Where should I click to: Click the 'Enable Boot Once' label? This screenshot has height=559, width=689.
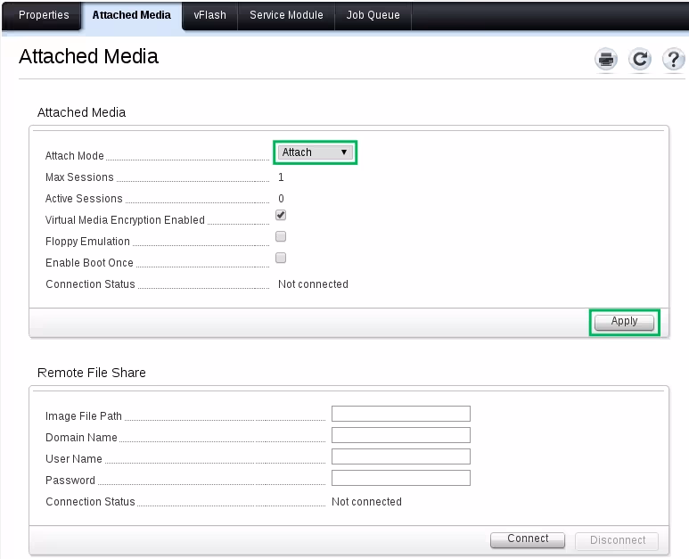click(x=89, y=263)
